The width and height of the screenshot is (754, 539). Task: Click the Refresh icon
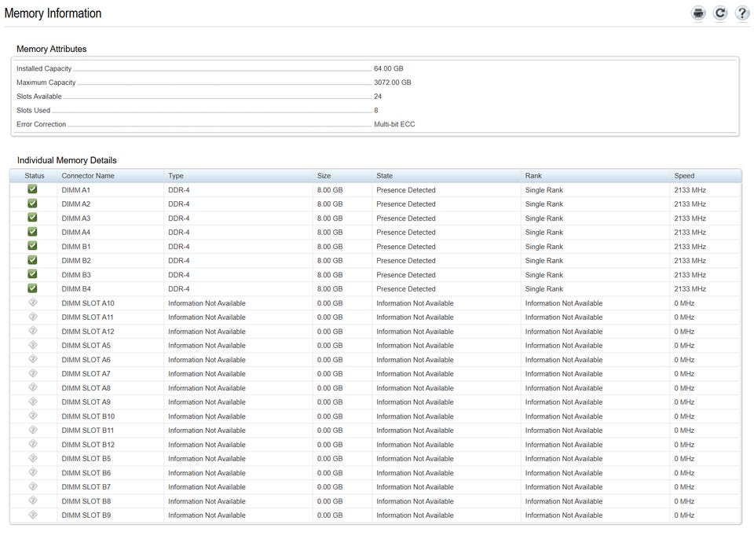click(720, 13)
